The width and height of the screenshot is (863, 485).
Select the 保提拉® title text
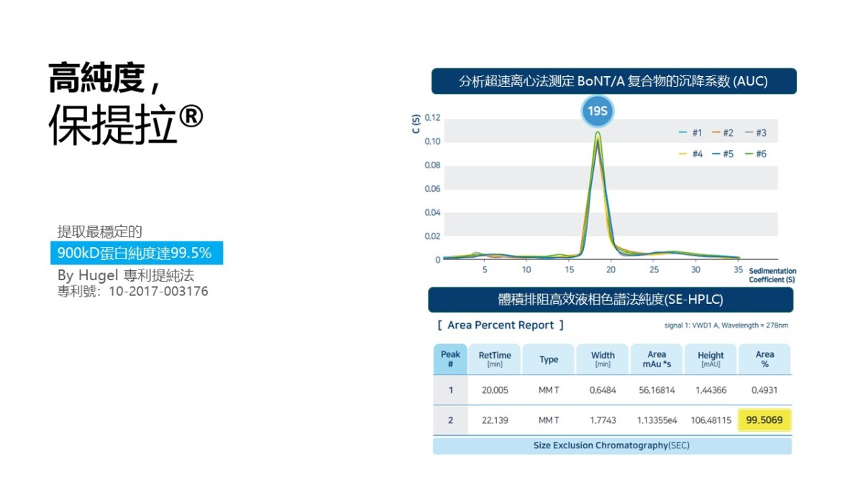(125, 124)
